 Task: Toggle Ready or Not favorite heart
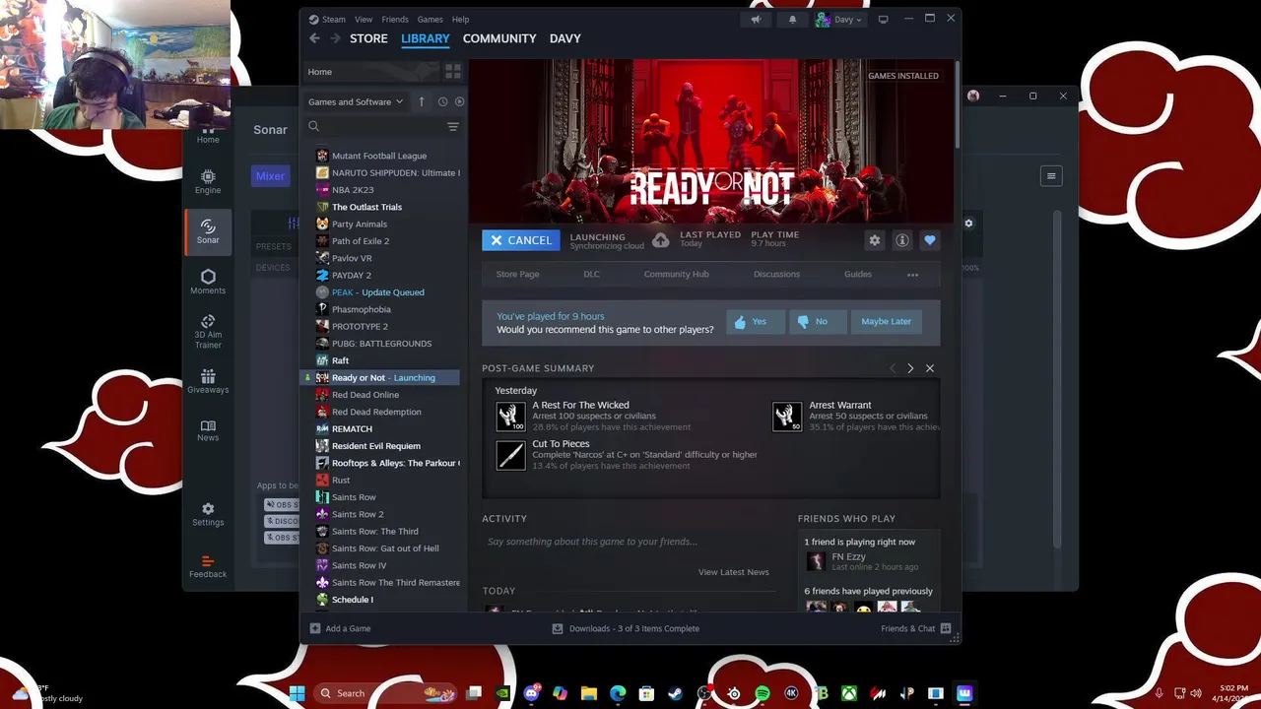tap(929, 240)
